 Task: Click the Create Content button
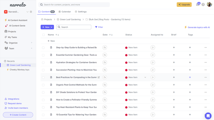(18, 115)
